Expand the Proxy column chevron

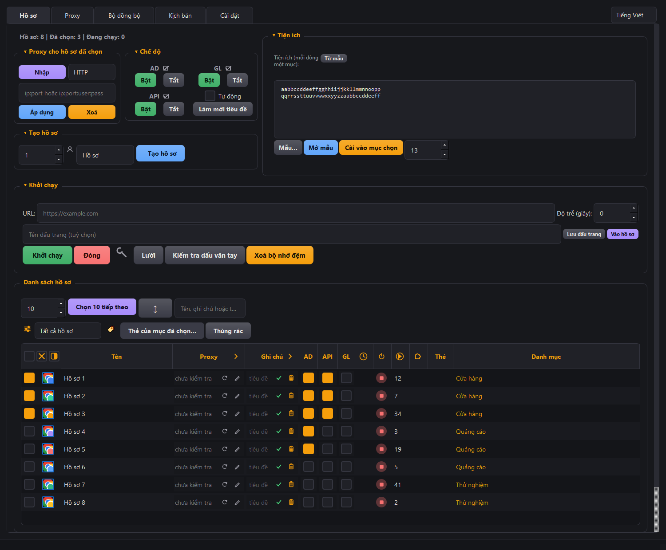(236, 356)
